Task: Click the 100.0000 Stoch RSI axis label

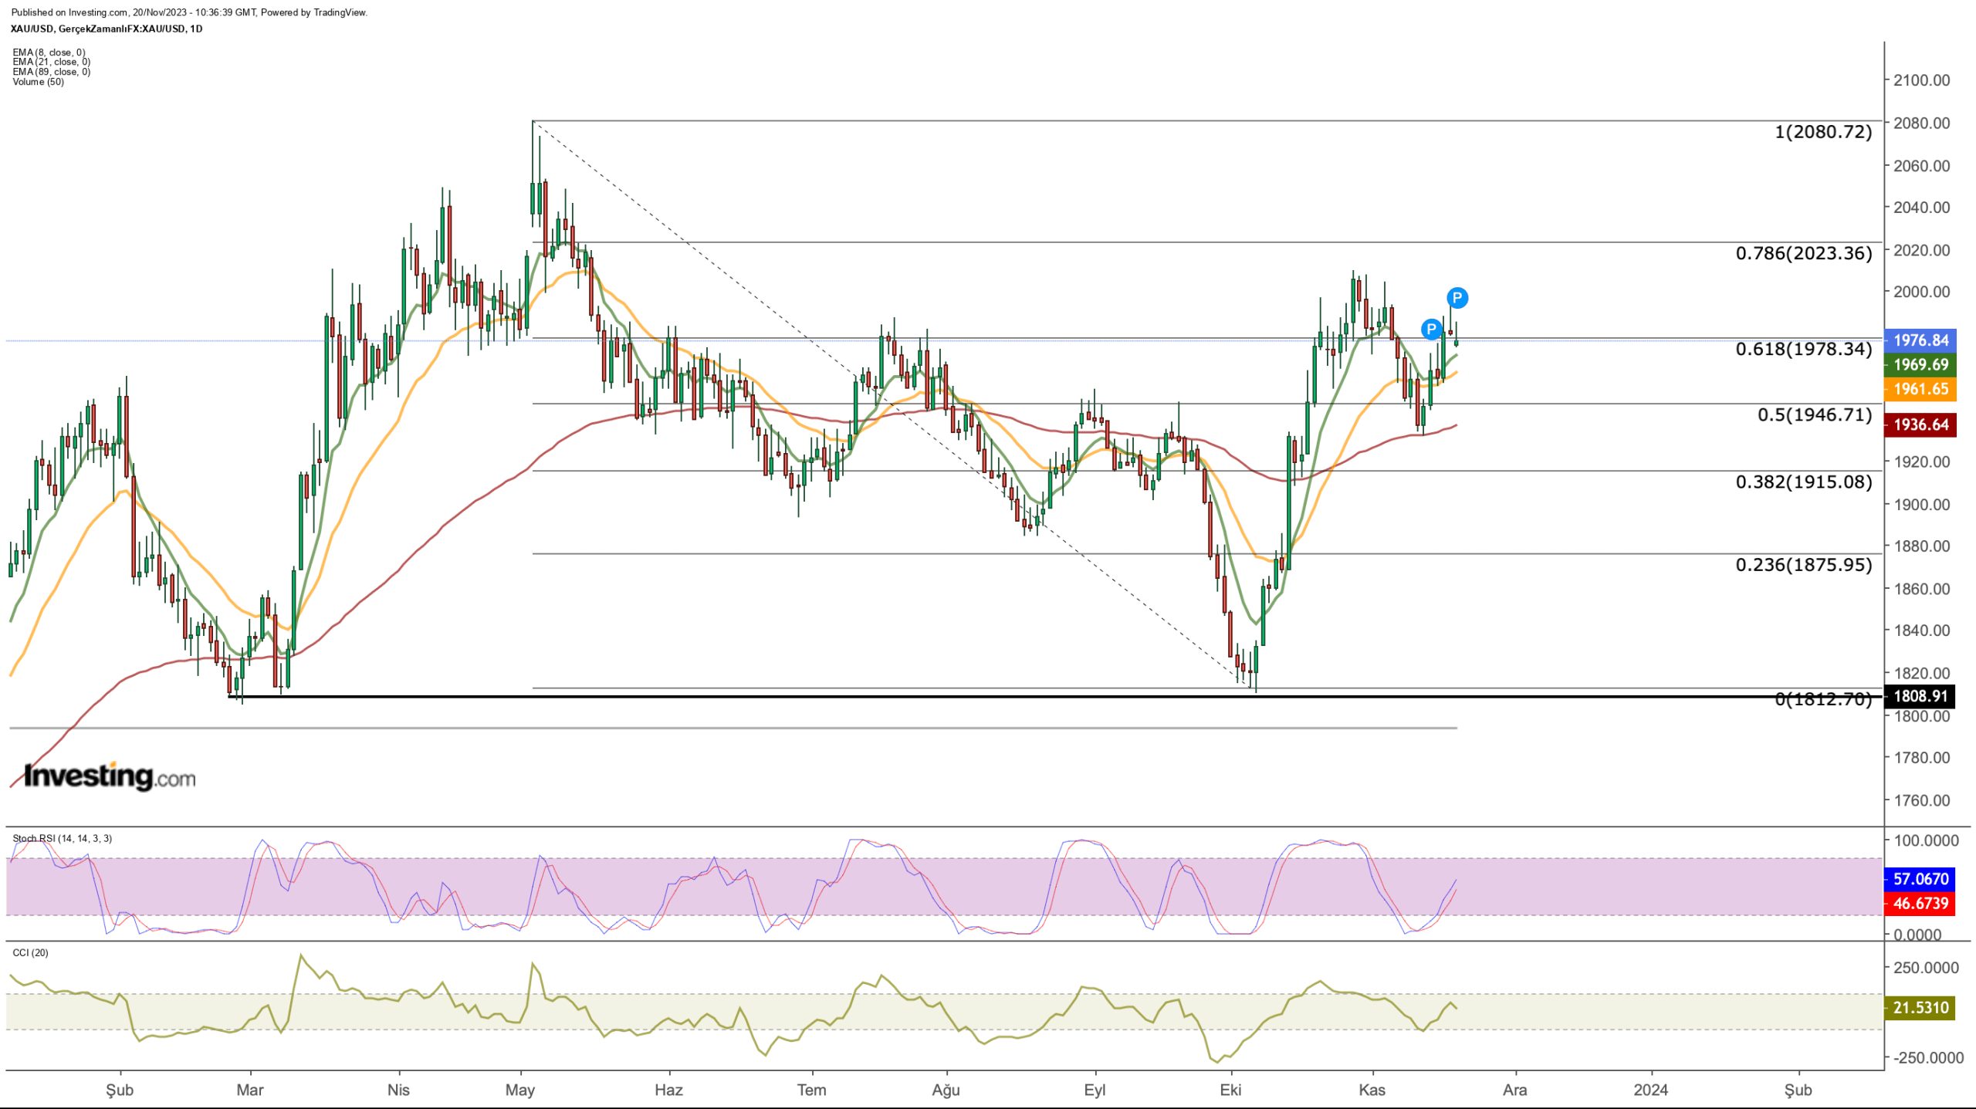Action: [x=1926, y=840]
